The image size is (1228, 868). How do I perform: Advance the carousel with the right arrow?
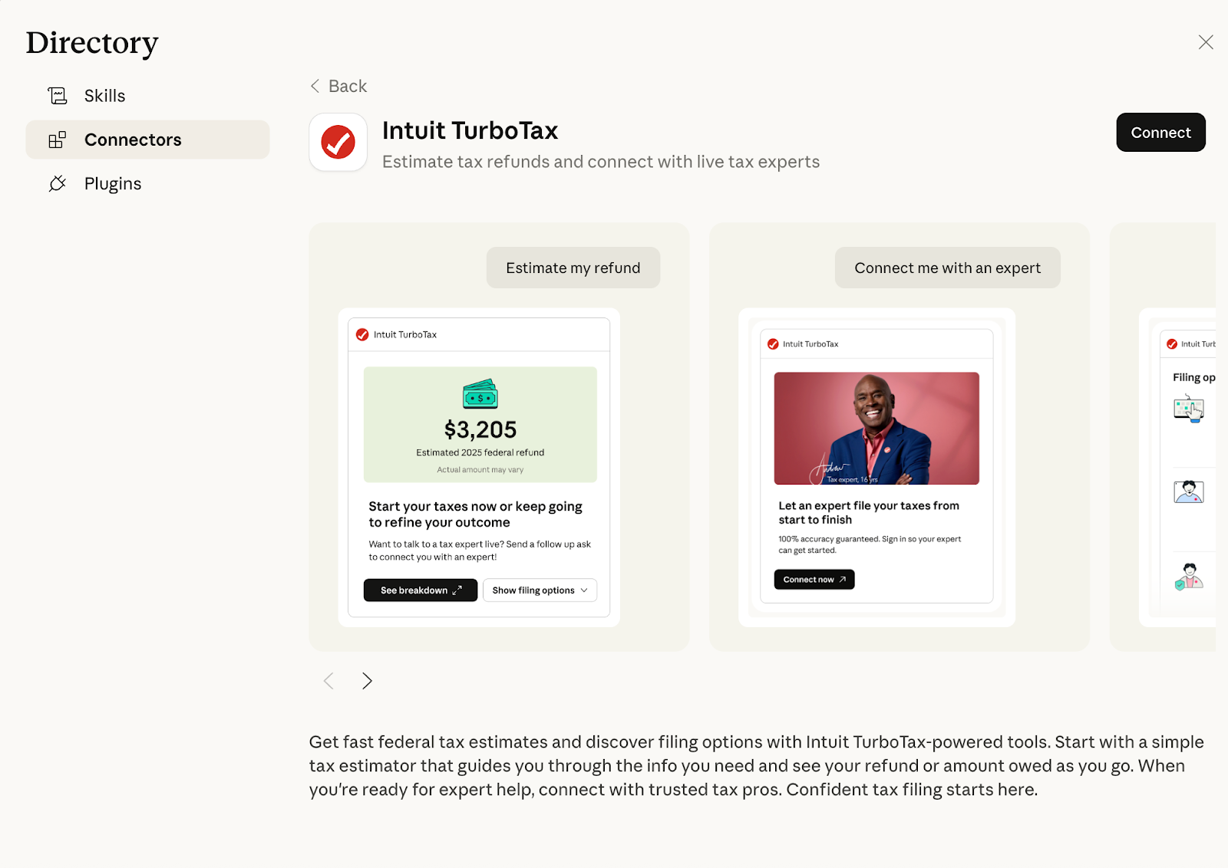point(367,680)
